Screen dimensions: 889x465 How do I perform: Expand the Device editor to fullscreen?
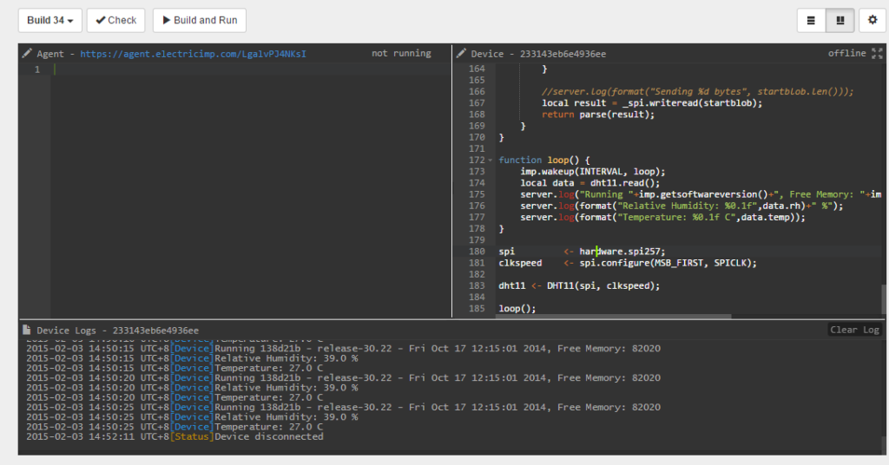pyautogui.click(x=877, y=53)
